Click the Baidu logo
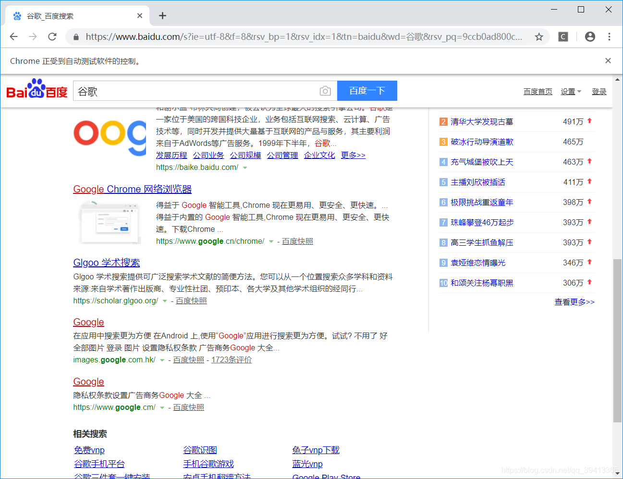 tap(37, 89)
